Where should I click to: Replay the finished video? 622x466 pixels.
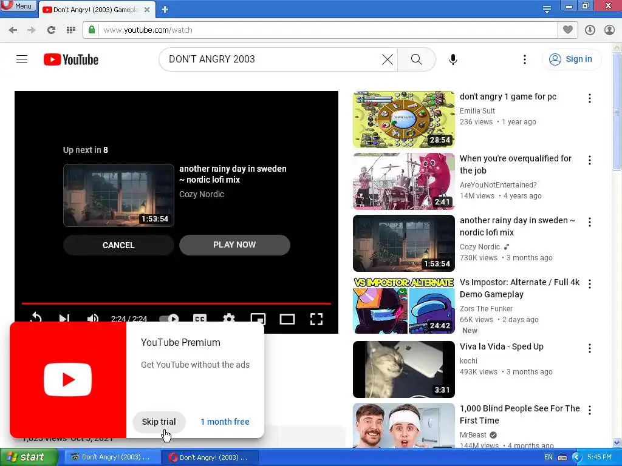[36, 318]
